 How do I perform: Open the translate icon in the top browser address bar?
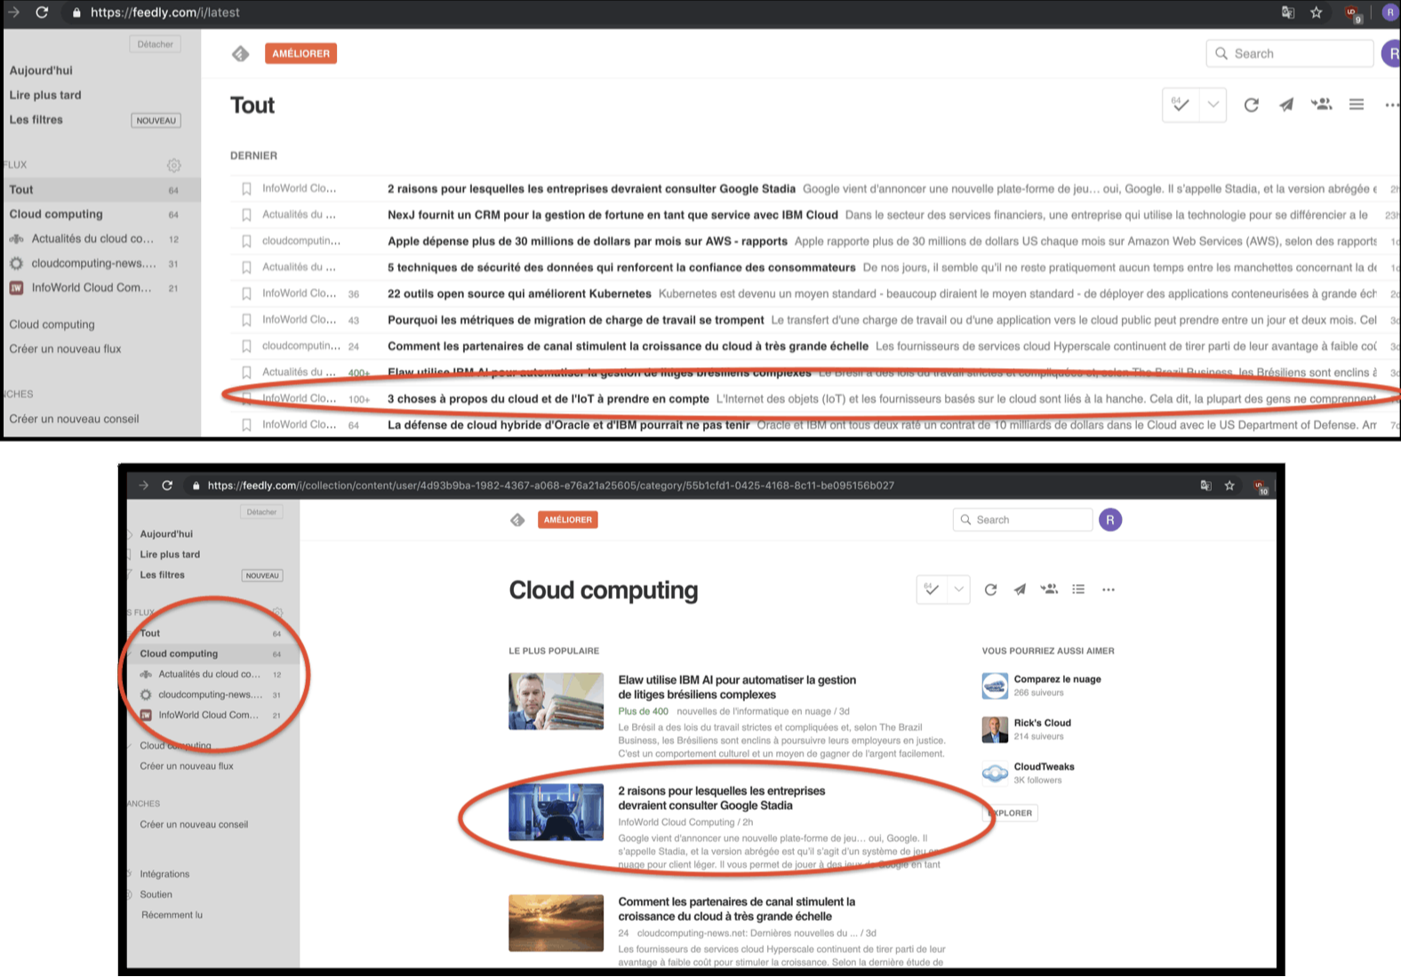[x=1288, y=12]
